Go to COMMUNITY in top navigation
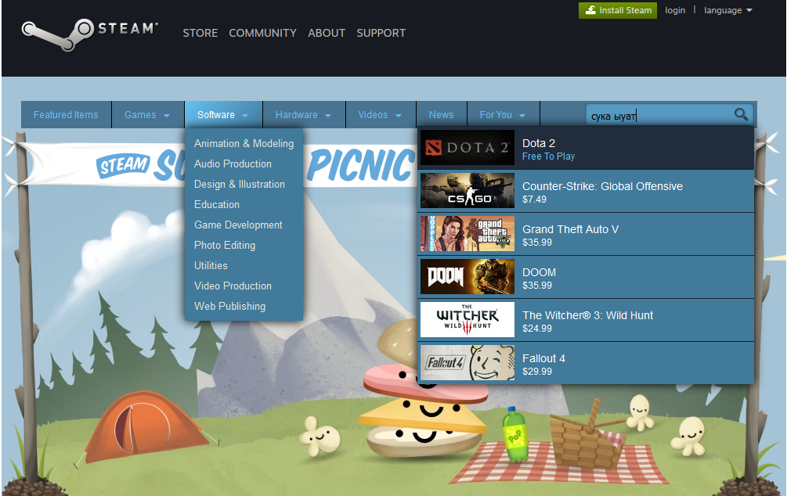787x496 pixels. click(x=262, y=33)
